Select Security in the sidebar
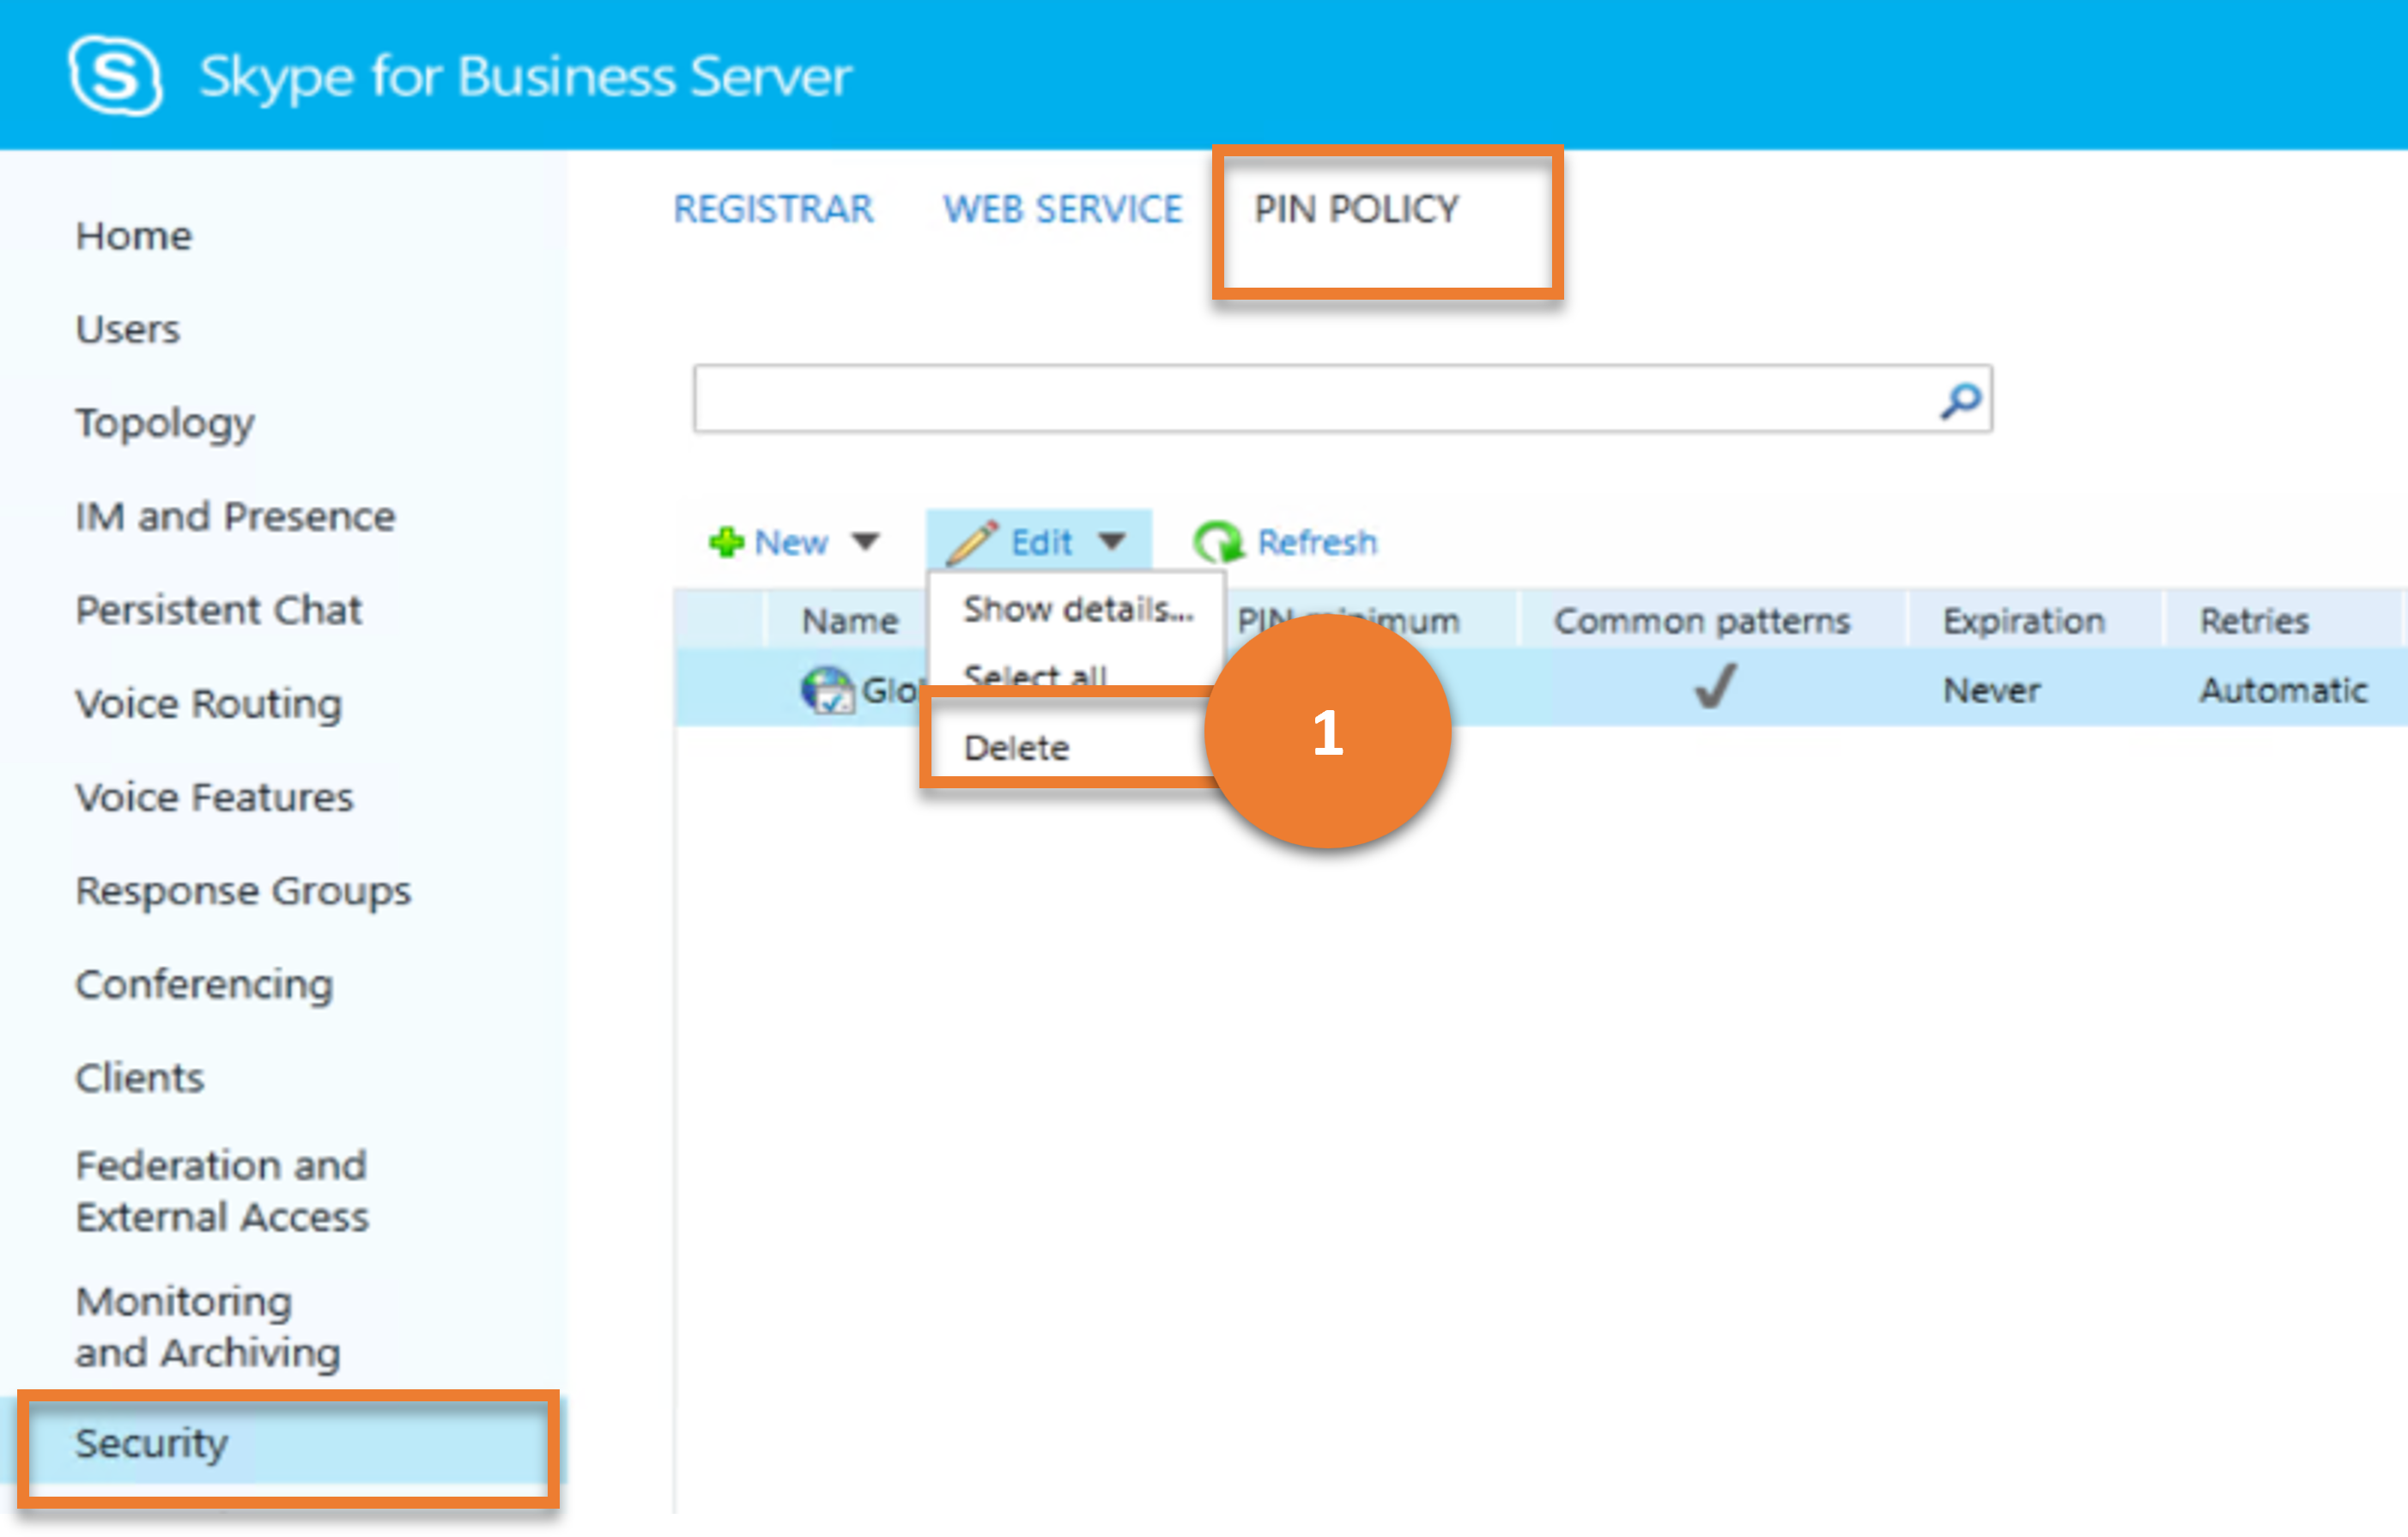The image size is (2408, 1537). coord(152,1444)
